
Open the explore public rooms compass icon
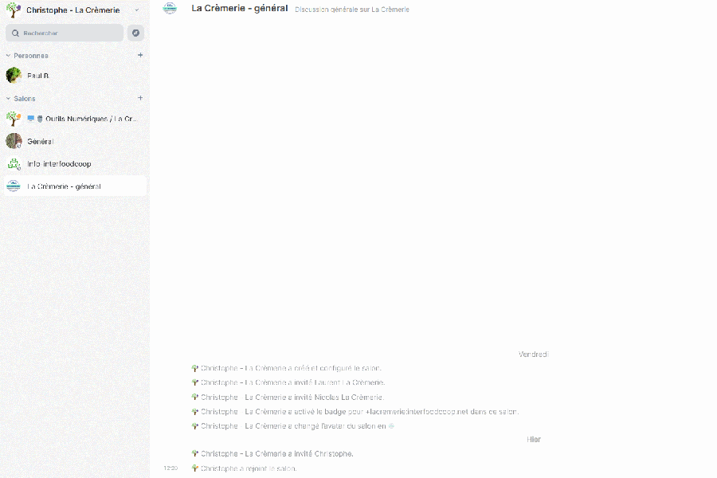point(134,33)
